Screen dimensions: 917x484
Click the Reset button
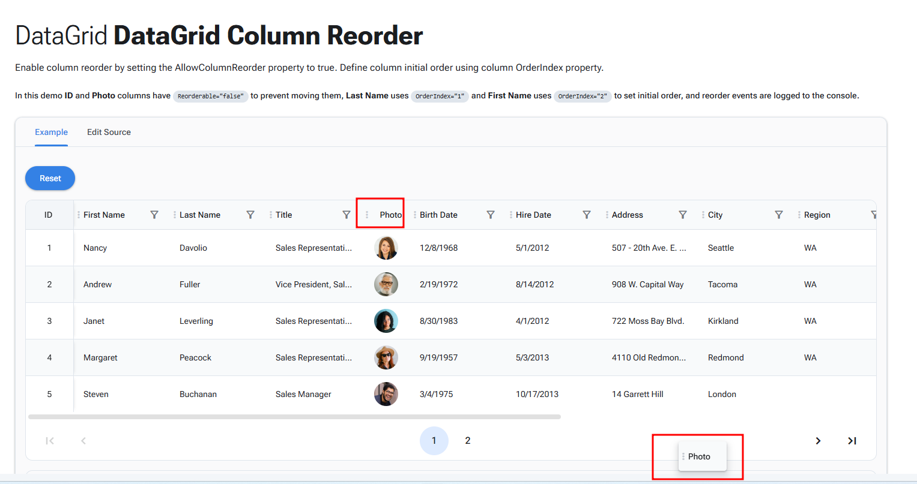click(x=50, y=178)
